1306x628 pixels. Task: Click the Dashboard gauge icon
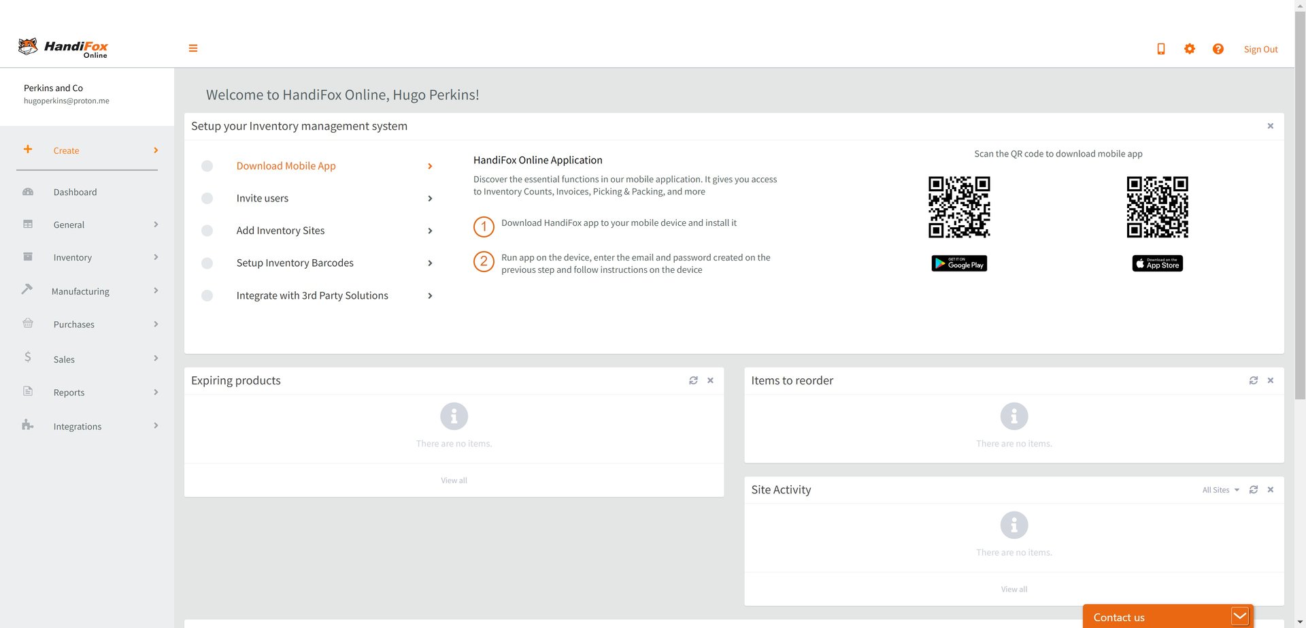pos(28,192)
